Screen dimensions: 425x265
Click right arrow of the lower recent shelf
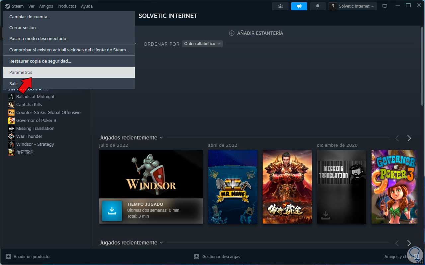click(x=409, y=243)
